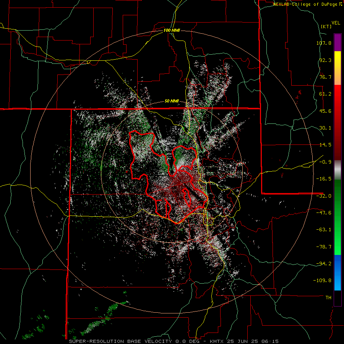Click the -0.9 scale value
This screenshot has height=344, width=344.
[325, 162]
